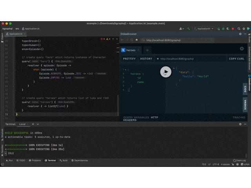This screenshot has width=251, height=188.
Task: Click Run with Coverage shield icon
Action: 228,29
